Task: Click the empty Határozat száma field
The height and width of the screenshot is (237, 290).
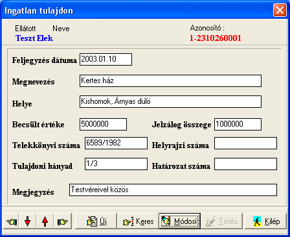Action: pos(245,164)
